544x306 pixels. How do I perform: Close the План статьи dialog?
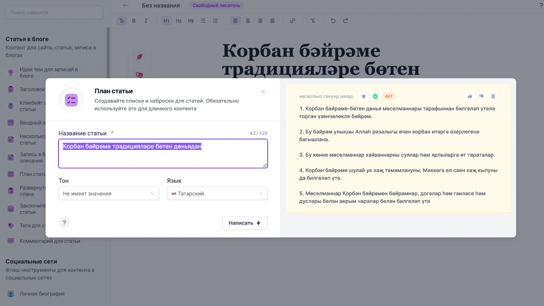263,92
